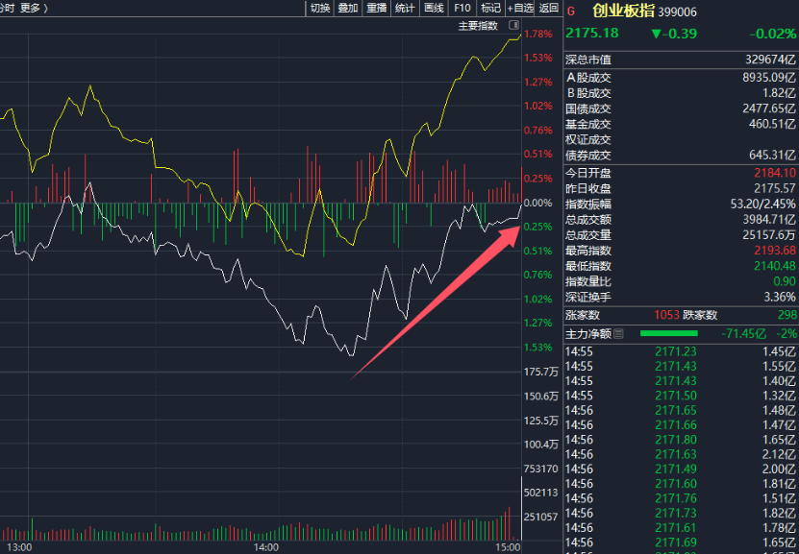Click the small icon beside 主要指数
Image resolution: width=799 pixels, height=554 pixels.
click(514, 25)
